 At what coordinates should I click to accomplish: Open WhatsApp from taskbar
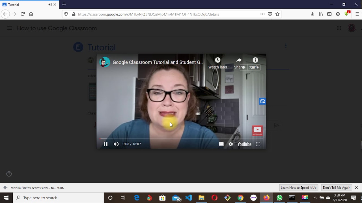pyautogui.click(x=279, y=198)
